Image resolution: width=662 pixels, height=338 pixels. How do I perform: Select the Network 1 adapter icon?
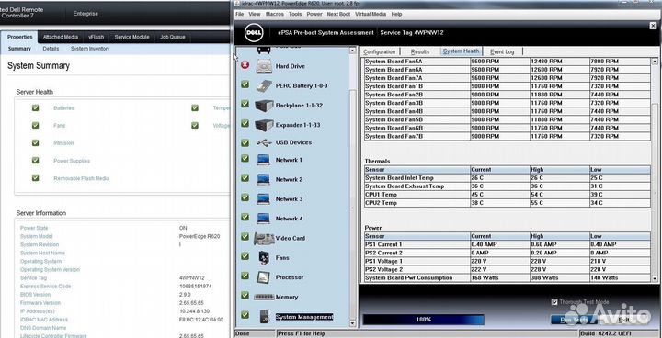pos(264,160)
